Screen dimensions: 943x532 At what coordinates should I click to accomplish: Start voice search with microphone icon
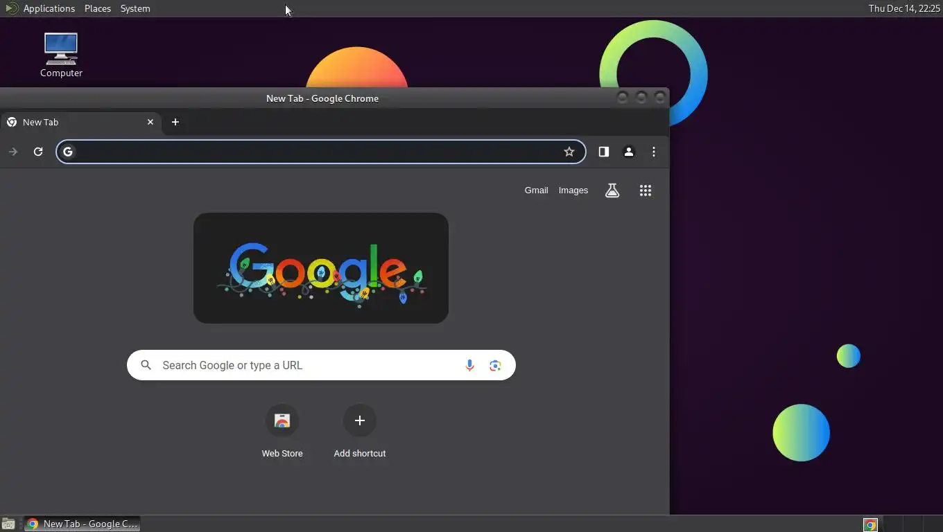tap(469, 365)
